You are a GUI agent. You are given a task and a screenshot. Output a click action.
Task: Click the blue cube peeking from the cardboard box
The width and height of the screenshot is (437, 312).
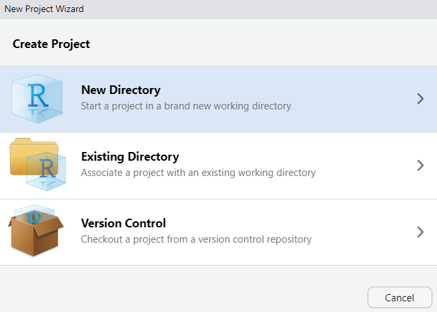(x=35, y=212)
